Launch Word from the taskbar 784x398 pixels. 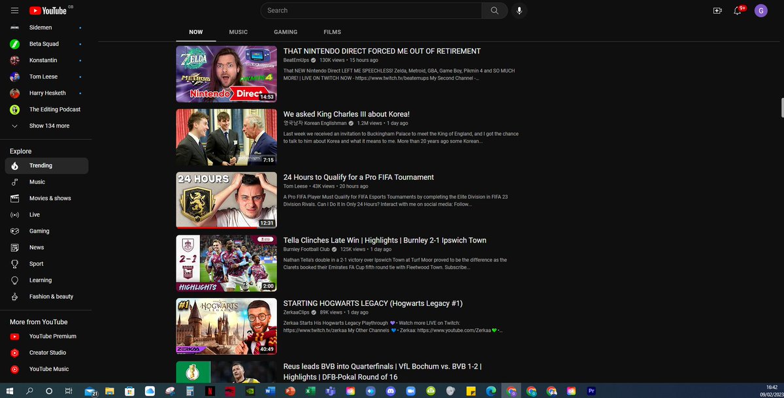270,391
